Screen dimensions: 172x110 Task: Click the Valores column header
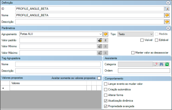click(48, 83)
